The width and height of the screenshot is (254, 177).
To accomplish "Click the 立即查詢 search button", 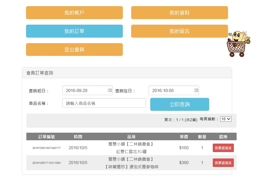I will click(179, 104).
